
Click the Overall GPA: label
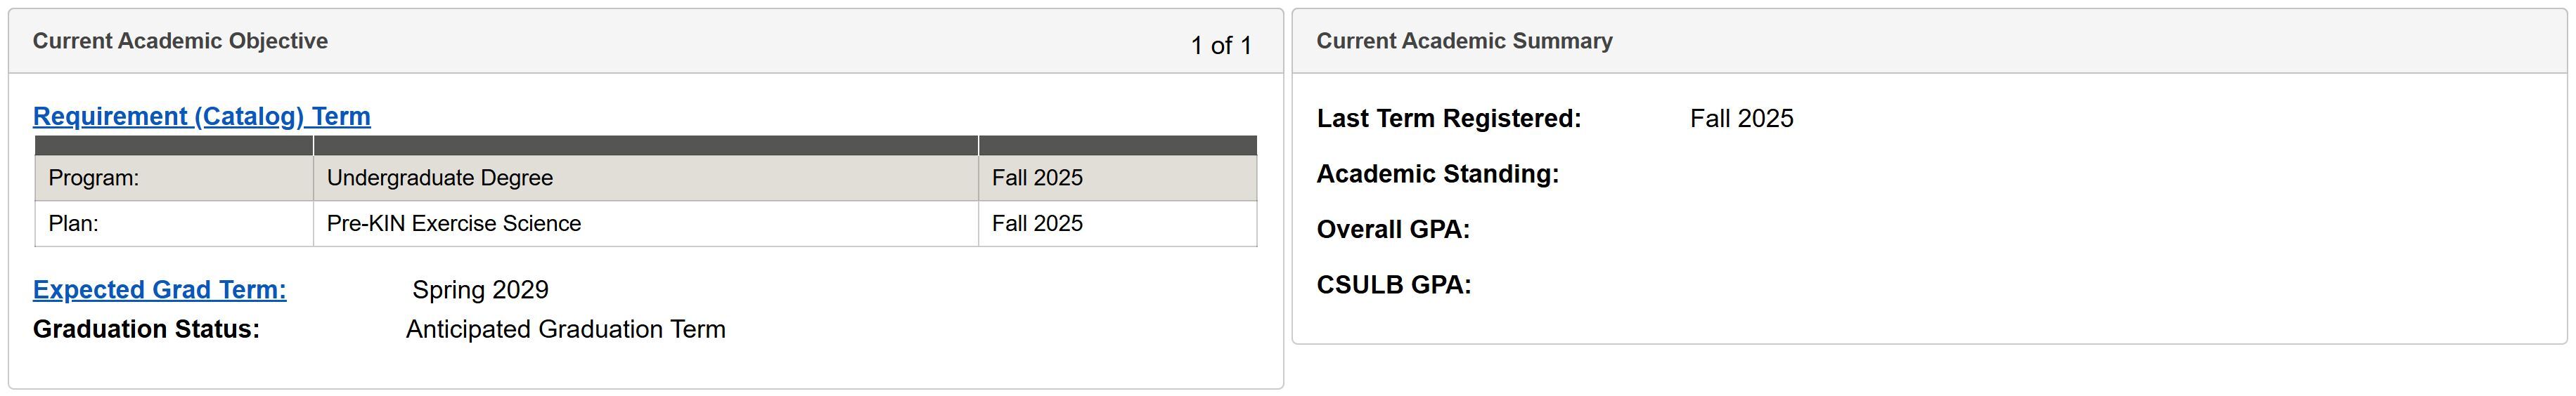[x=1393, y=230]
